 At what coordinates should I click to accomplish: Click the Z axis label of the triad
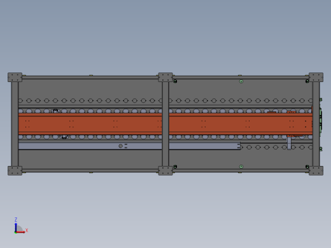16,219
